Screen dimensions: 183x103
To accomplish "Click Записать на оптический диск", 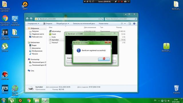I will tap(84, 23).
